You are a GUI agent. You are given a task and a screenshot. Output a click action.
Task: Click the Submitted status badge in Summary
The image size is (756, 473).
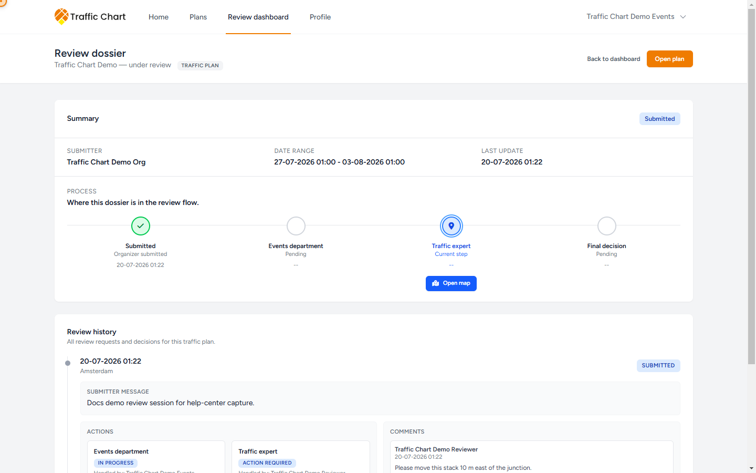point(660,119)
